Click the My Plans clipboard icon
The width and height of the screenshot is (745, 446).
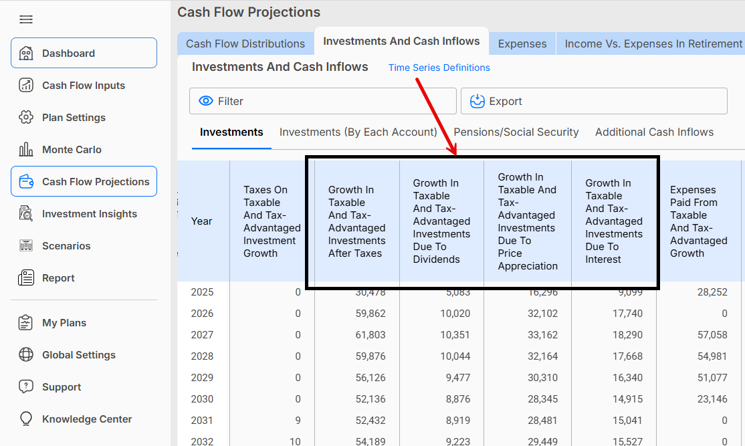pyautogui.click(x=25, y=323)
